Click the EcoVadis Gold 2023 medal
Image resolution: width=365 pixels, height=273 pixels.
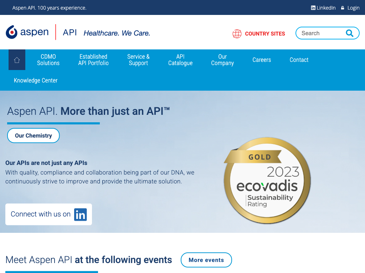click(x=267, y=180)
